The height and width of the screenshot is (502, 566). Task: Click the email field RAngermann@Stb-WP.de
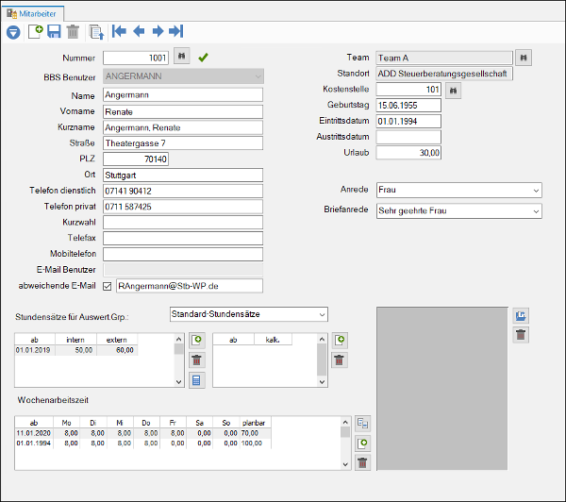tap(190, 286)
